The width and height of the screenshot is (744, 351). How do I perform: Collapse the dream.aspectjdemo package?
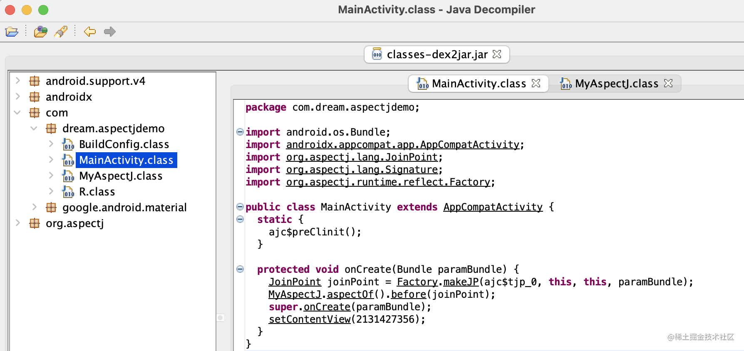pos(34,129)
